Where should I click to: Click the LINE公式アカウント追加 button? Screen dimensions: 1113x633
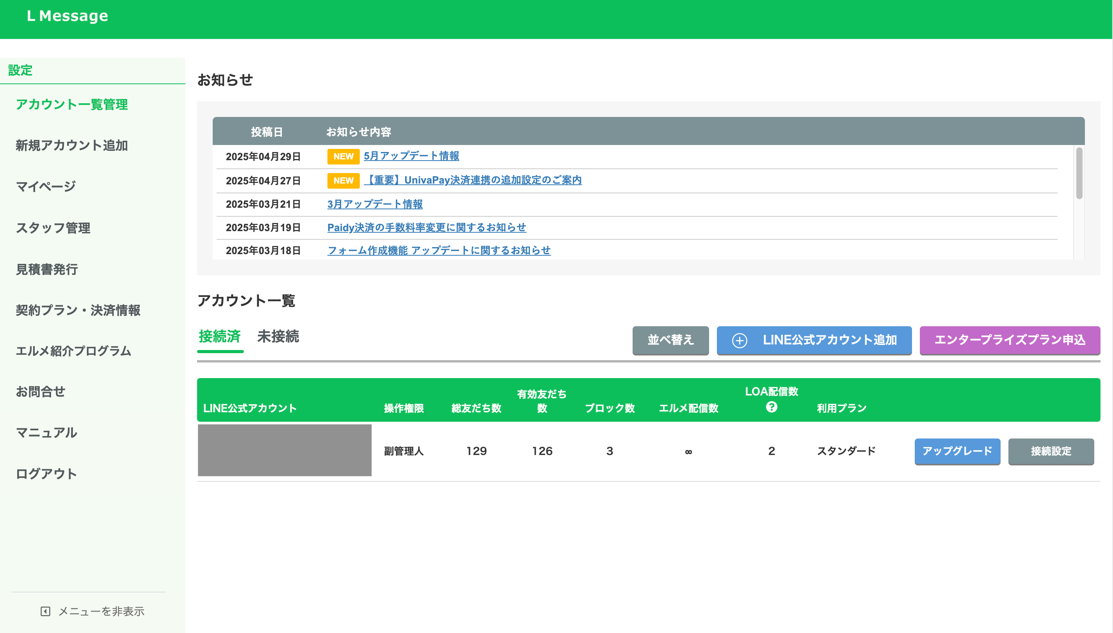click(814, 340)
